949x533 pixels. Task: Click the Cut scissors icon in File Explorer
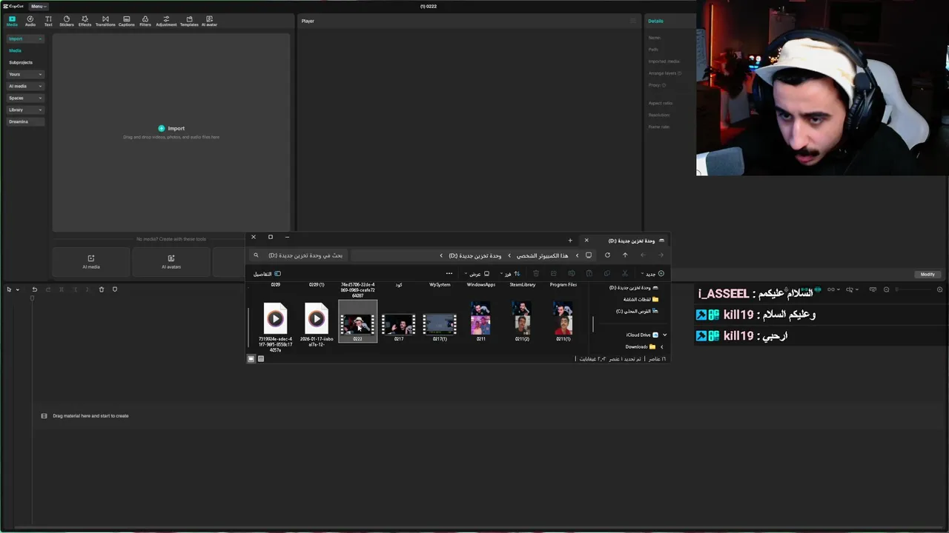(x=624, y=274)
